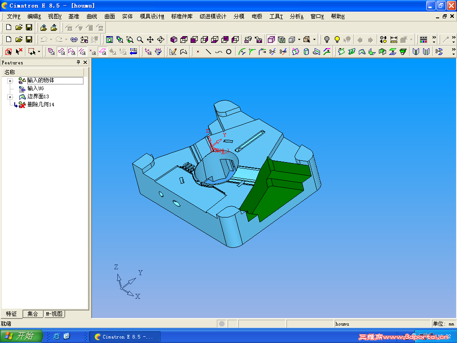Expand the chevron at view toolbar's right end

453,39
